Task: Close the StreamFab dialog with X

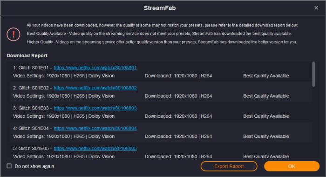Action: click(x=316, y=8)
